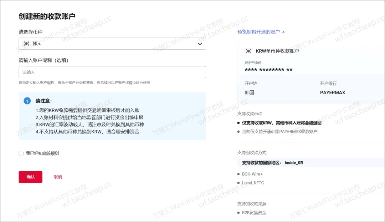Click the 请输入账户昵称（选填） label
This screenshot has width=385, height=222.
[43, 60]
